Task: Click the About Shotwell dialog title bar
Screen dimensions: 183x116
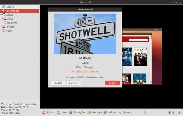Action: coord(85,9)
